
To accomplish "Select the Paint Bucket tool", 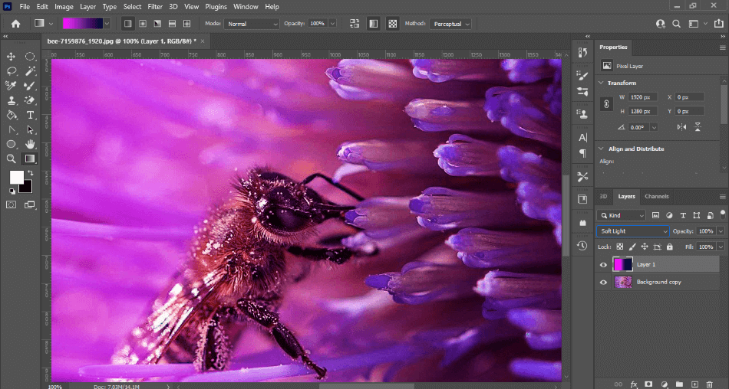I will [x=12, y=115].
